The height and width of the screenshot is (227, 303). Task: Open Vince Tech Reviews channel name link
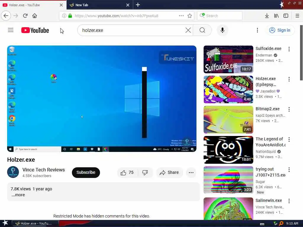point(43,170)
